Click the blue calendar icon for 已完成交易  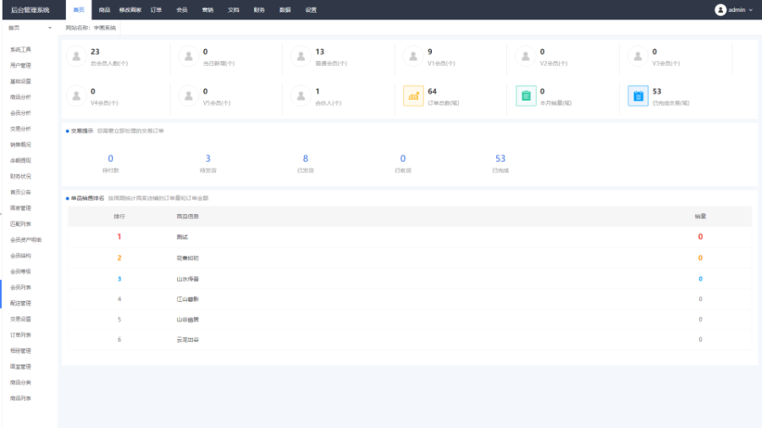click(638, 96)
